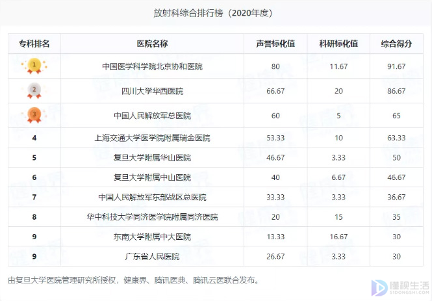Click the 综合得分 column header

tap(396, 44)
